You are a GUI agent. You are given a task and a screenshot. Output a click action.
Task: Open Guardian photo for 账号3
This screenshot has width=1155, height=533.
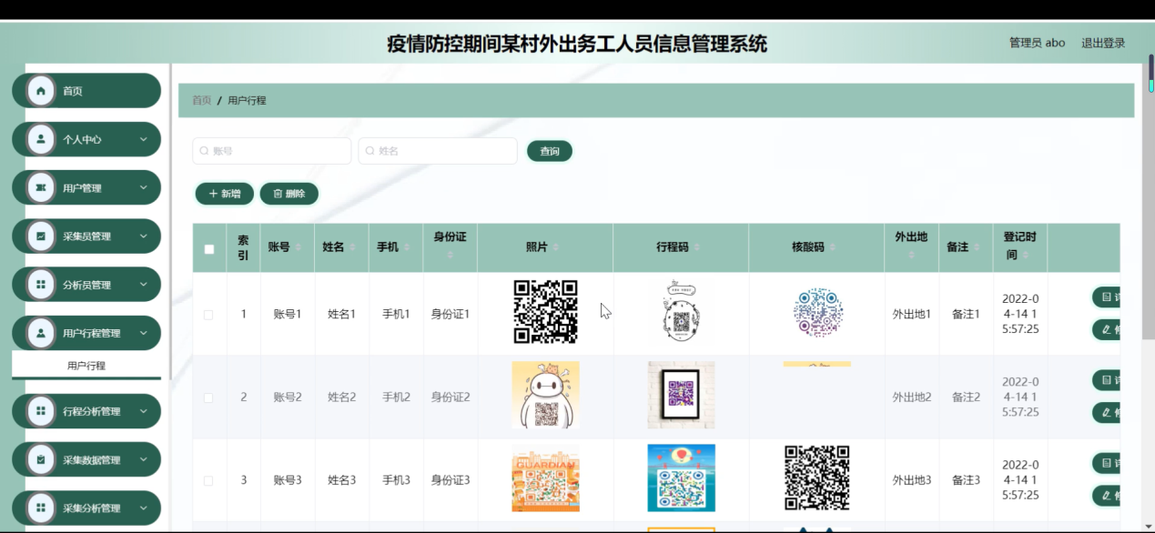[545, 478]
